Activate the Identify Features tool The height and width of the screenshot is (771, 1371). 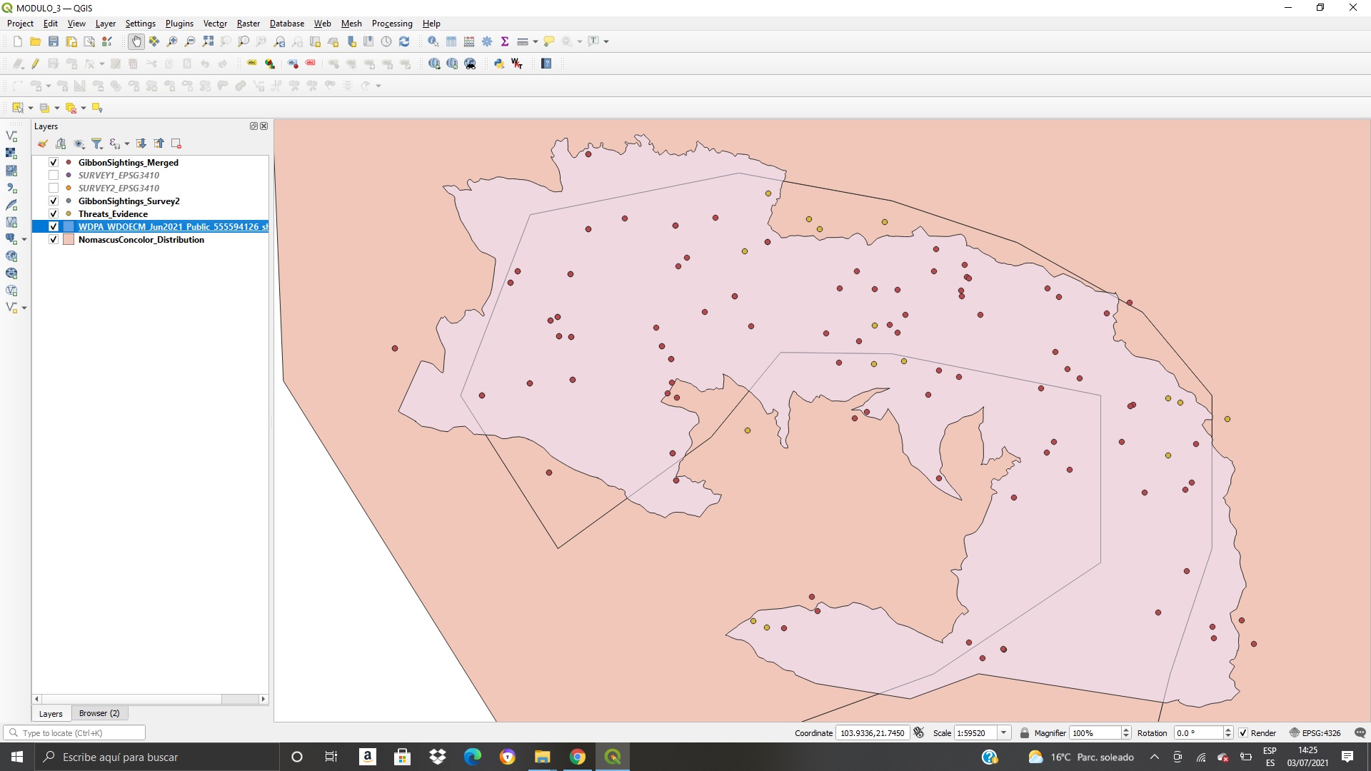coord(433,41)
